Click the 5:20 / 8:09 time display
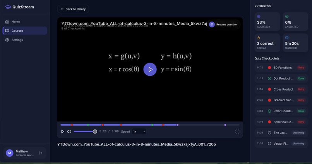 [x=109, y=132]
